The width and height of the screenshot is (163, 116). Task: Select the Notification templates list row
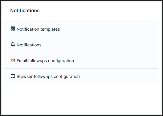[81, 29]
